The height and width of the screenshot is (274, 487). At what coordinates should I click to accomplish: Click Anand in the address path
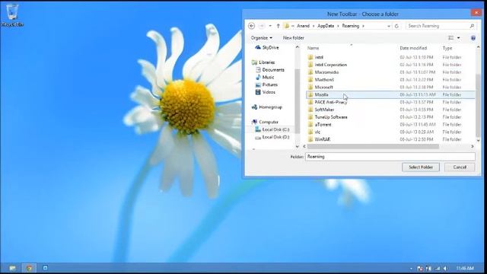pyautogui.click(x=303, y=26)
